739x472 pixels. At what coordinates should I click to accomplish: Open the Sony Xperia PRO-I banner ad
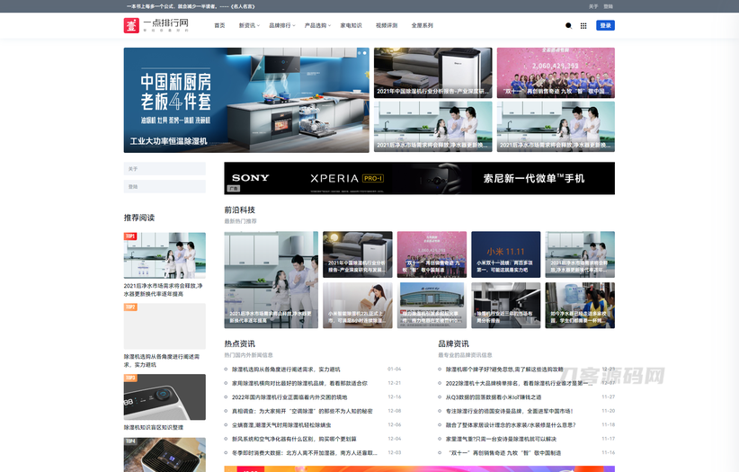click(x=419, y=178)
